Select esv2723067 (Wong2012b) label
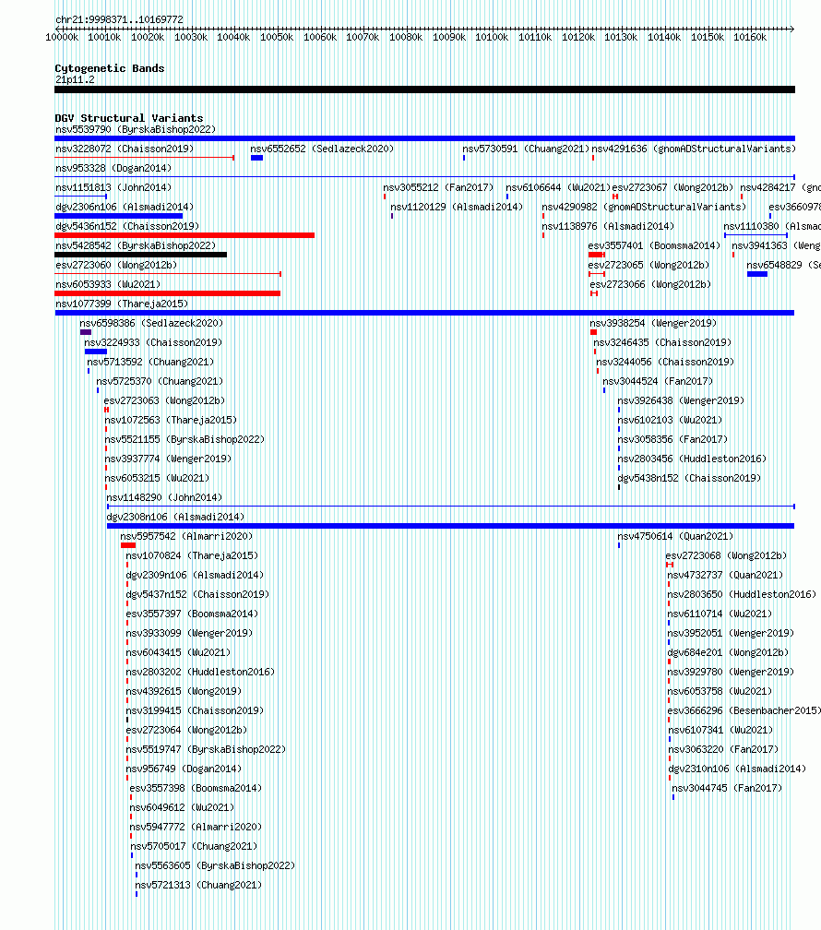821x930 pixels. click(672, 187)
